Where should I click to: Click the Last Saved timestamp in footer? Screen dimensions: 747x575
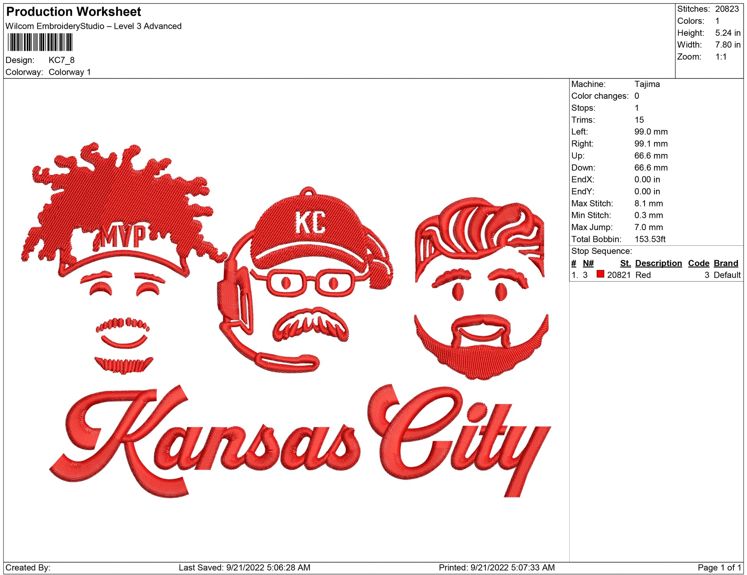click(x=244, y=567)
